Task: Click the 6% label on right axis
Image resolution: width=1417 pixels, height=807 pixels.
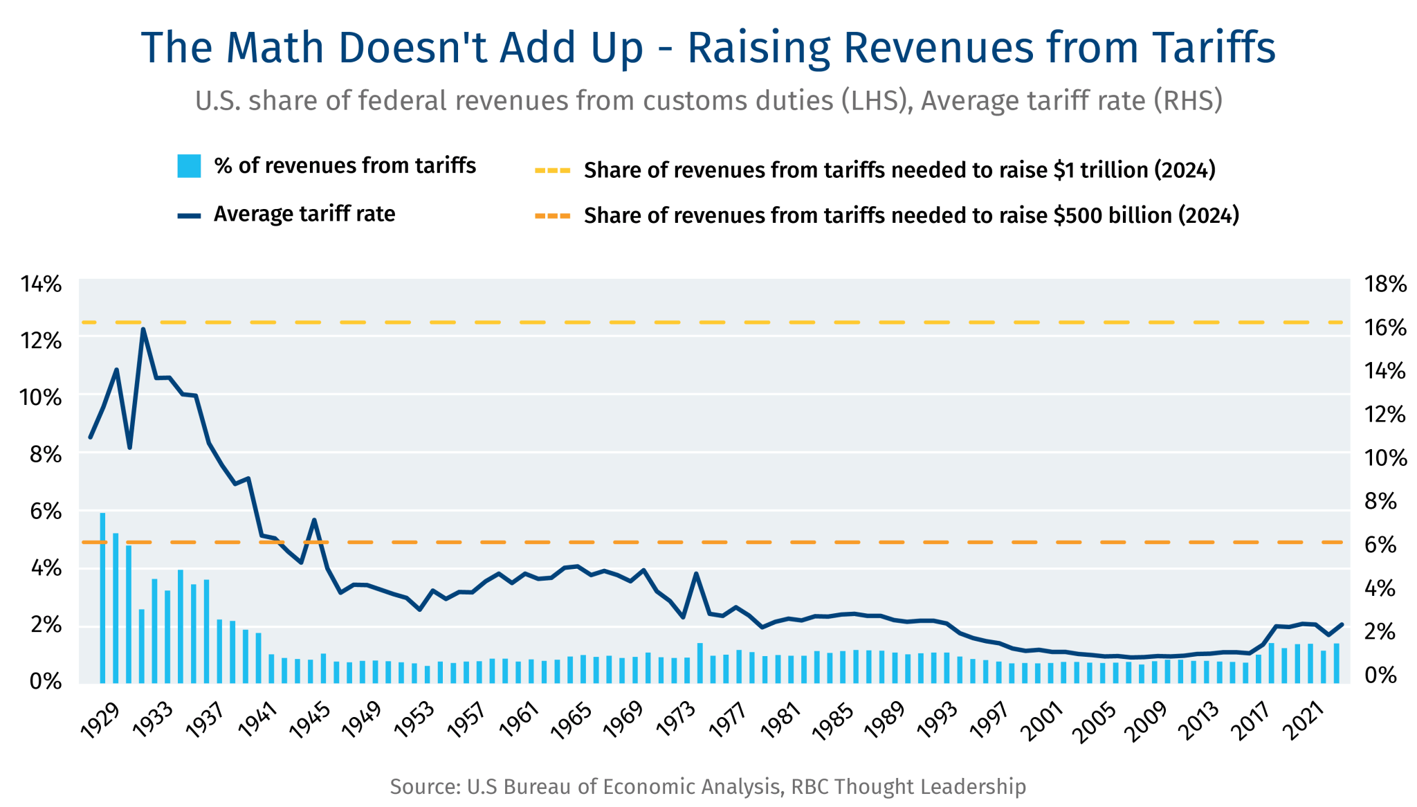Action: [x=1380, y=545]
